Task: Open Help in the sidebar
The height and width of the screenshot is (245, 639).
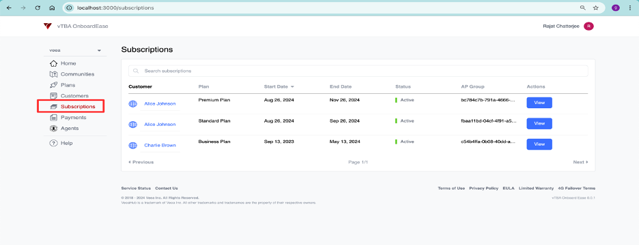Action: coord(66,143)
